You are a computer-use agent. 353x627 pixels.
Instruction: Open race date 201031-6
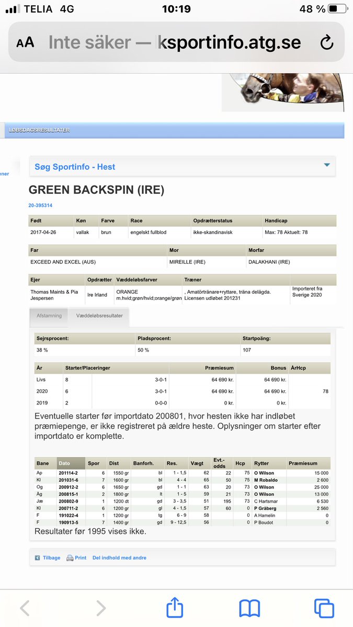(x=69, y=480)
